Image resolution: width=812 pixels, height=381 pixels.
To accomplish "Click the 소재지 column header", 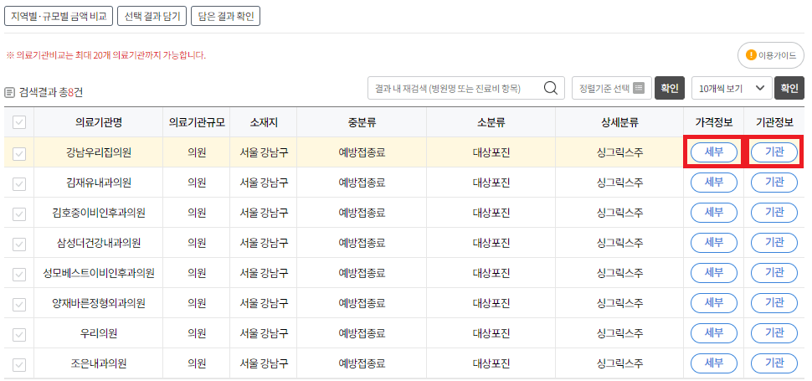I will pyautogui.click(x=264, y=123).
